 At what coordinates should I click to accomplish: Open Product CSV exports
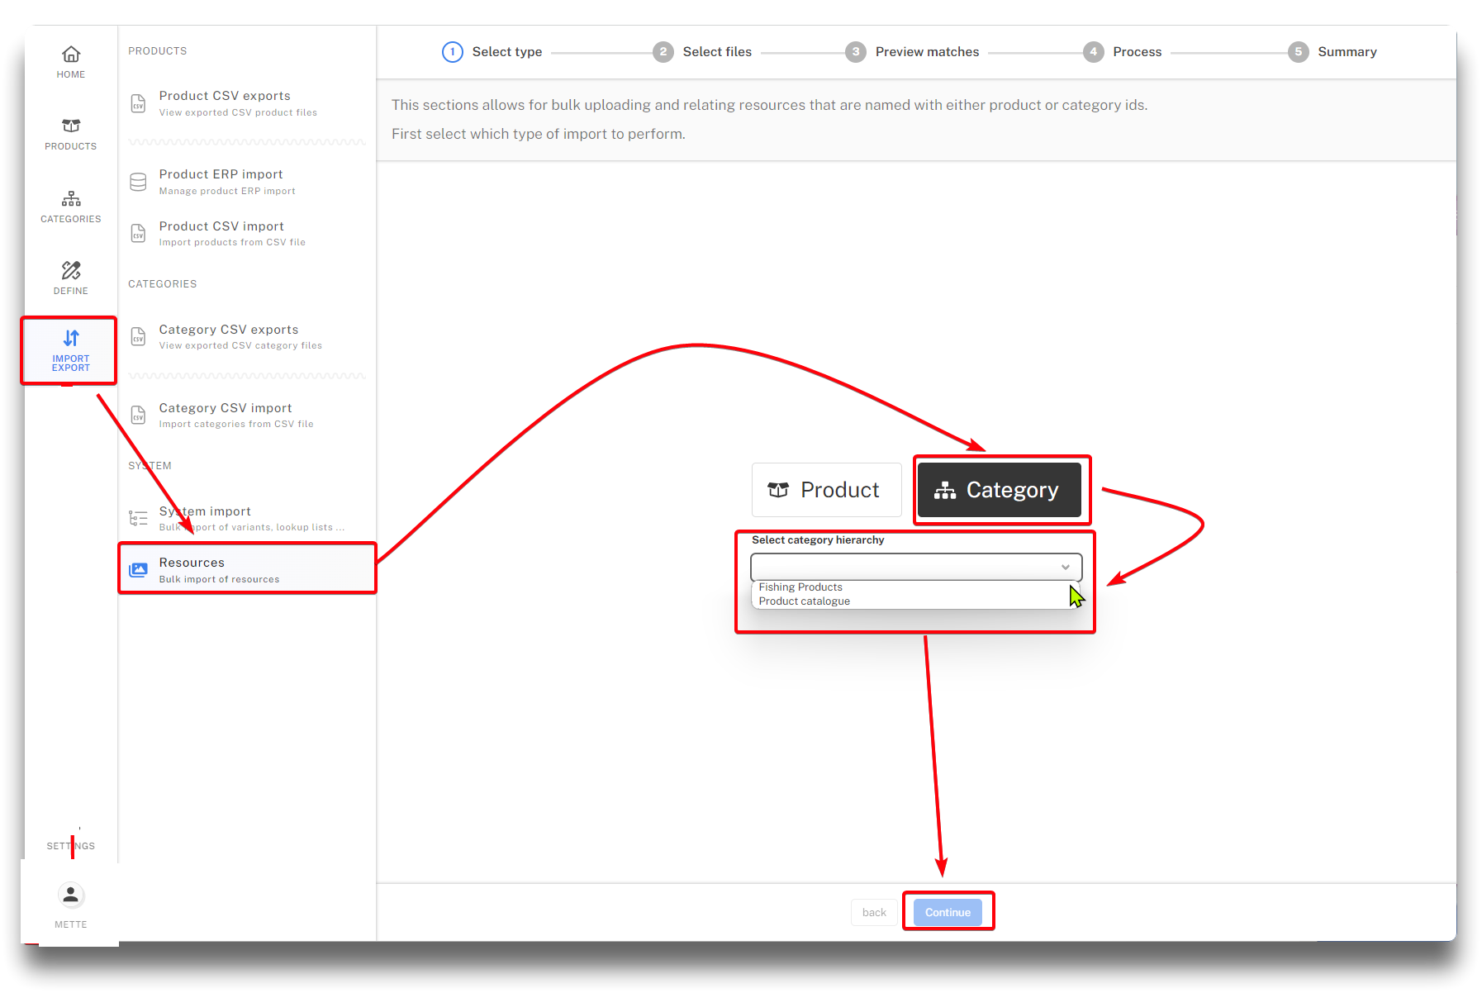[225, 103]
